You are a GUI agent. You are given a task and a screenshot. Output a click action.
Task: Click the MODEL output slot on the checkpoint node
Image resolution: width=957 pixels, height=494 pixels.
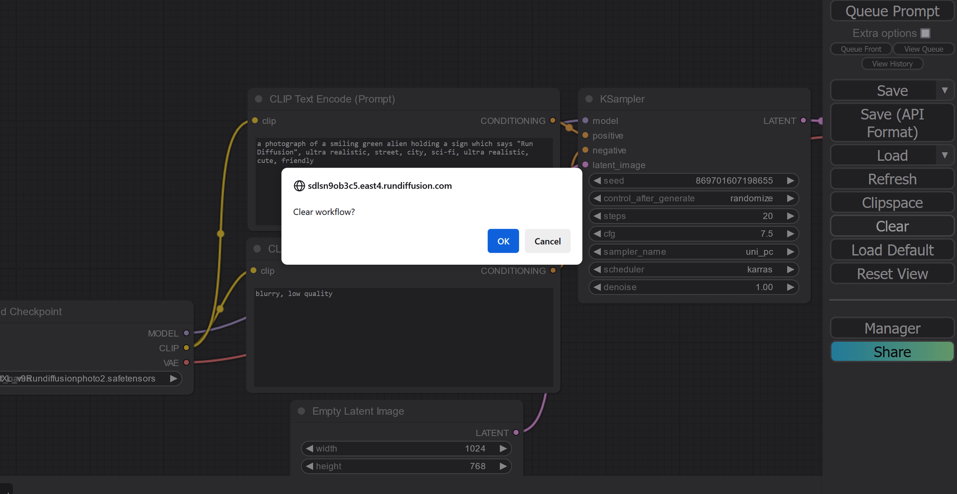click(x=186, y=333)
